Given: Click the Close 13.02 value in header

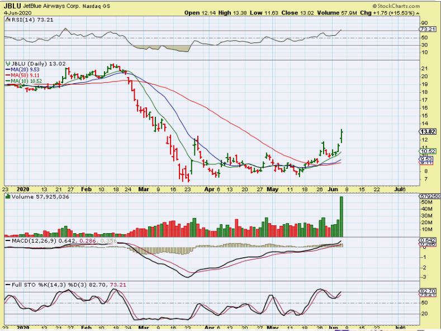Looking at the screenshot, I should (x=298, y=13).
